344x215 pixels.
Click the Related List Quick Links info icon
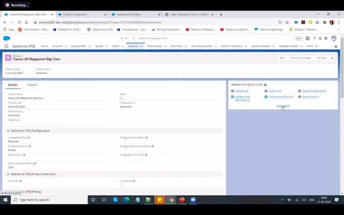click(x=265, y=84)
